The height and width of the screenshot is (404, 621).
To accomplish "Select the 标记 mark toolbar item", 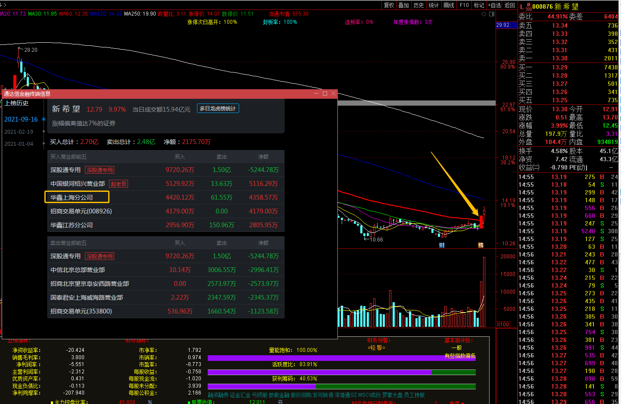I will (x=479, y=5).
